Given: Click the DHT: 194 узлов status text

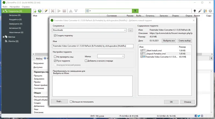Looking at the screenshot, I should [x=97, y=116].
